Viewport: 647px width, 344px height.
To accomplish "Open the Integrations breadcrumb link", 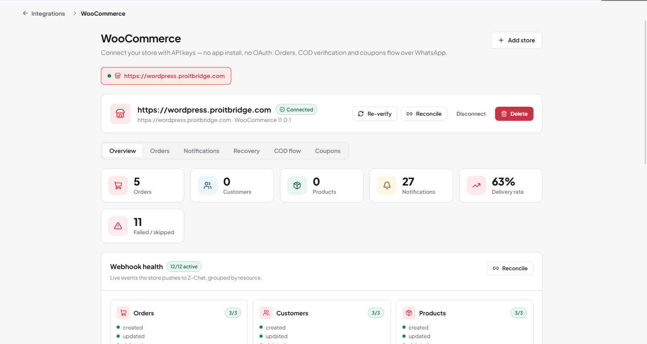I will tap(48, 14).
